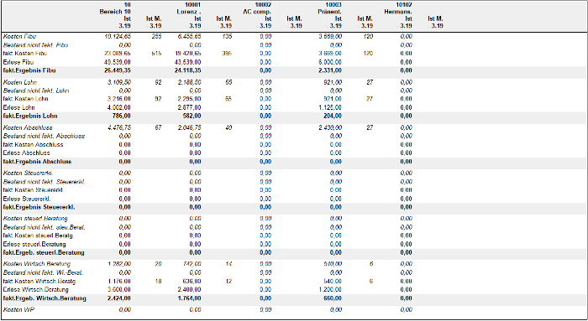This screenshot has height=321, width=588.
Task: Click 'Bestand nicht fakt. steu.Berat.' label
Action: tap(45, 227)
